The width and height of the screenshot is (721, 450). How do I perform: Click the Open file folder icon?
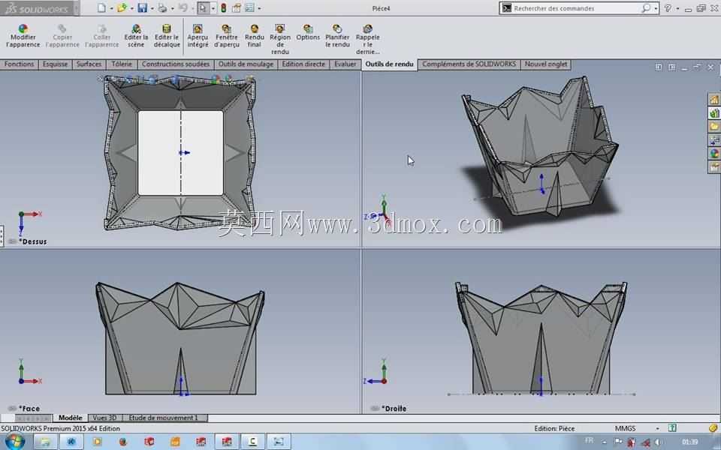tap(122, 7)
